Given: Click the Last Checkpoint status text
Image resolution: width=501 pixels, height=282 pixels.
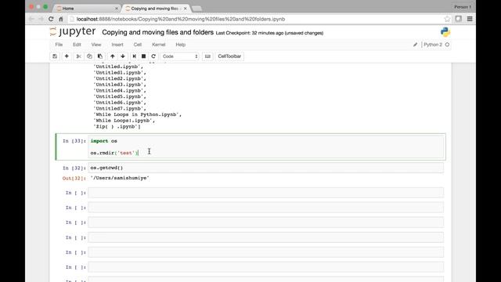Looking at the screenshot, I should point(269,33).
